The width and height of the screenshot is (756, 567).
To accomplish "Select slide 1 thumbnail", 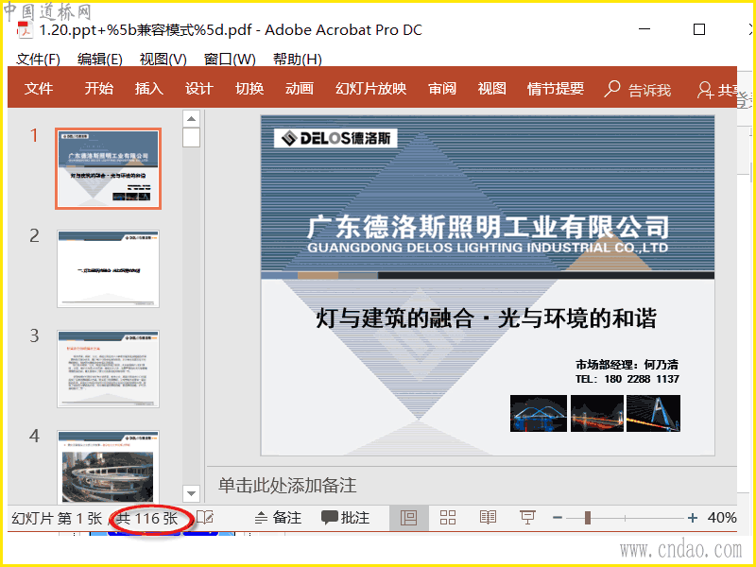I will point(108,168).
